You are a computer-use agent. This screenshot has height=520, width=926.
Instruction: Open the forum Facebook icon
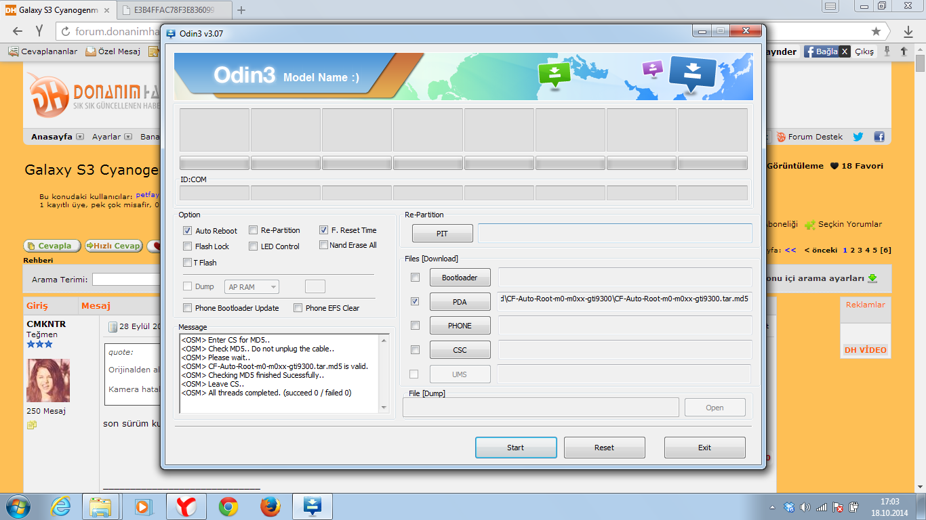click(879, 136)
